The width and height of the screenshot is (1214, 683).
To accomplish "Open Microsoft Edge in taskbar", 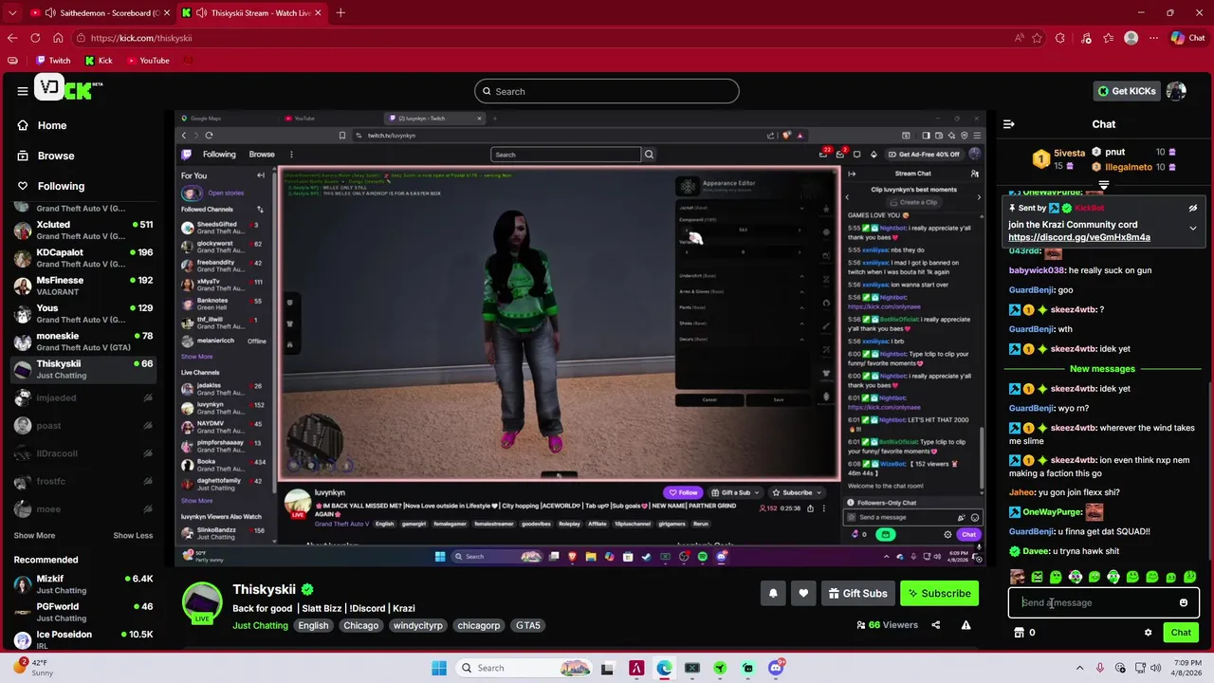I will click(664, 668).
